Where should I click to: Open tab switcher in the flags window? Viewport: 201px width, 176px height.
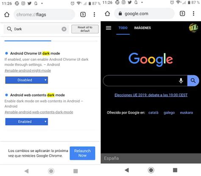click(x=83, y=14)
